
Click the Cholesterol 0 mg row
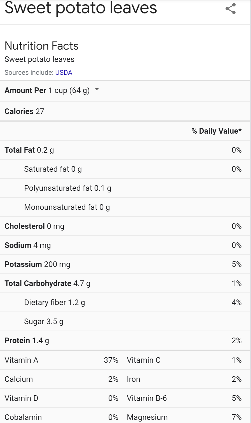tap(34, 226)
